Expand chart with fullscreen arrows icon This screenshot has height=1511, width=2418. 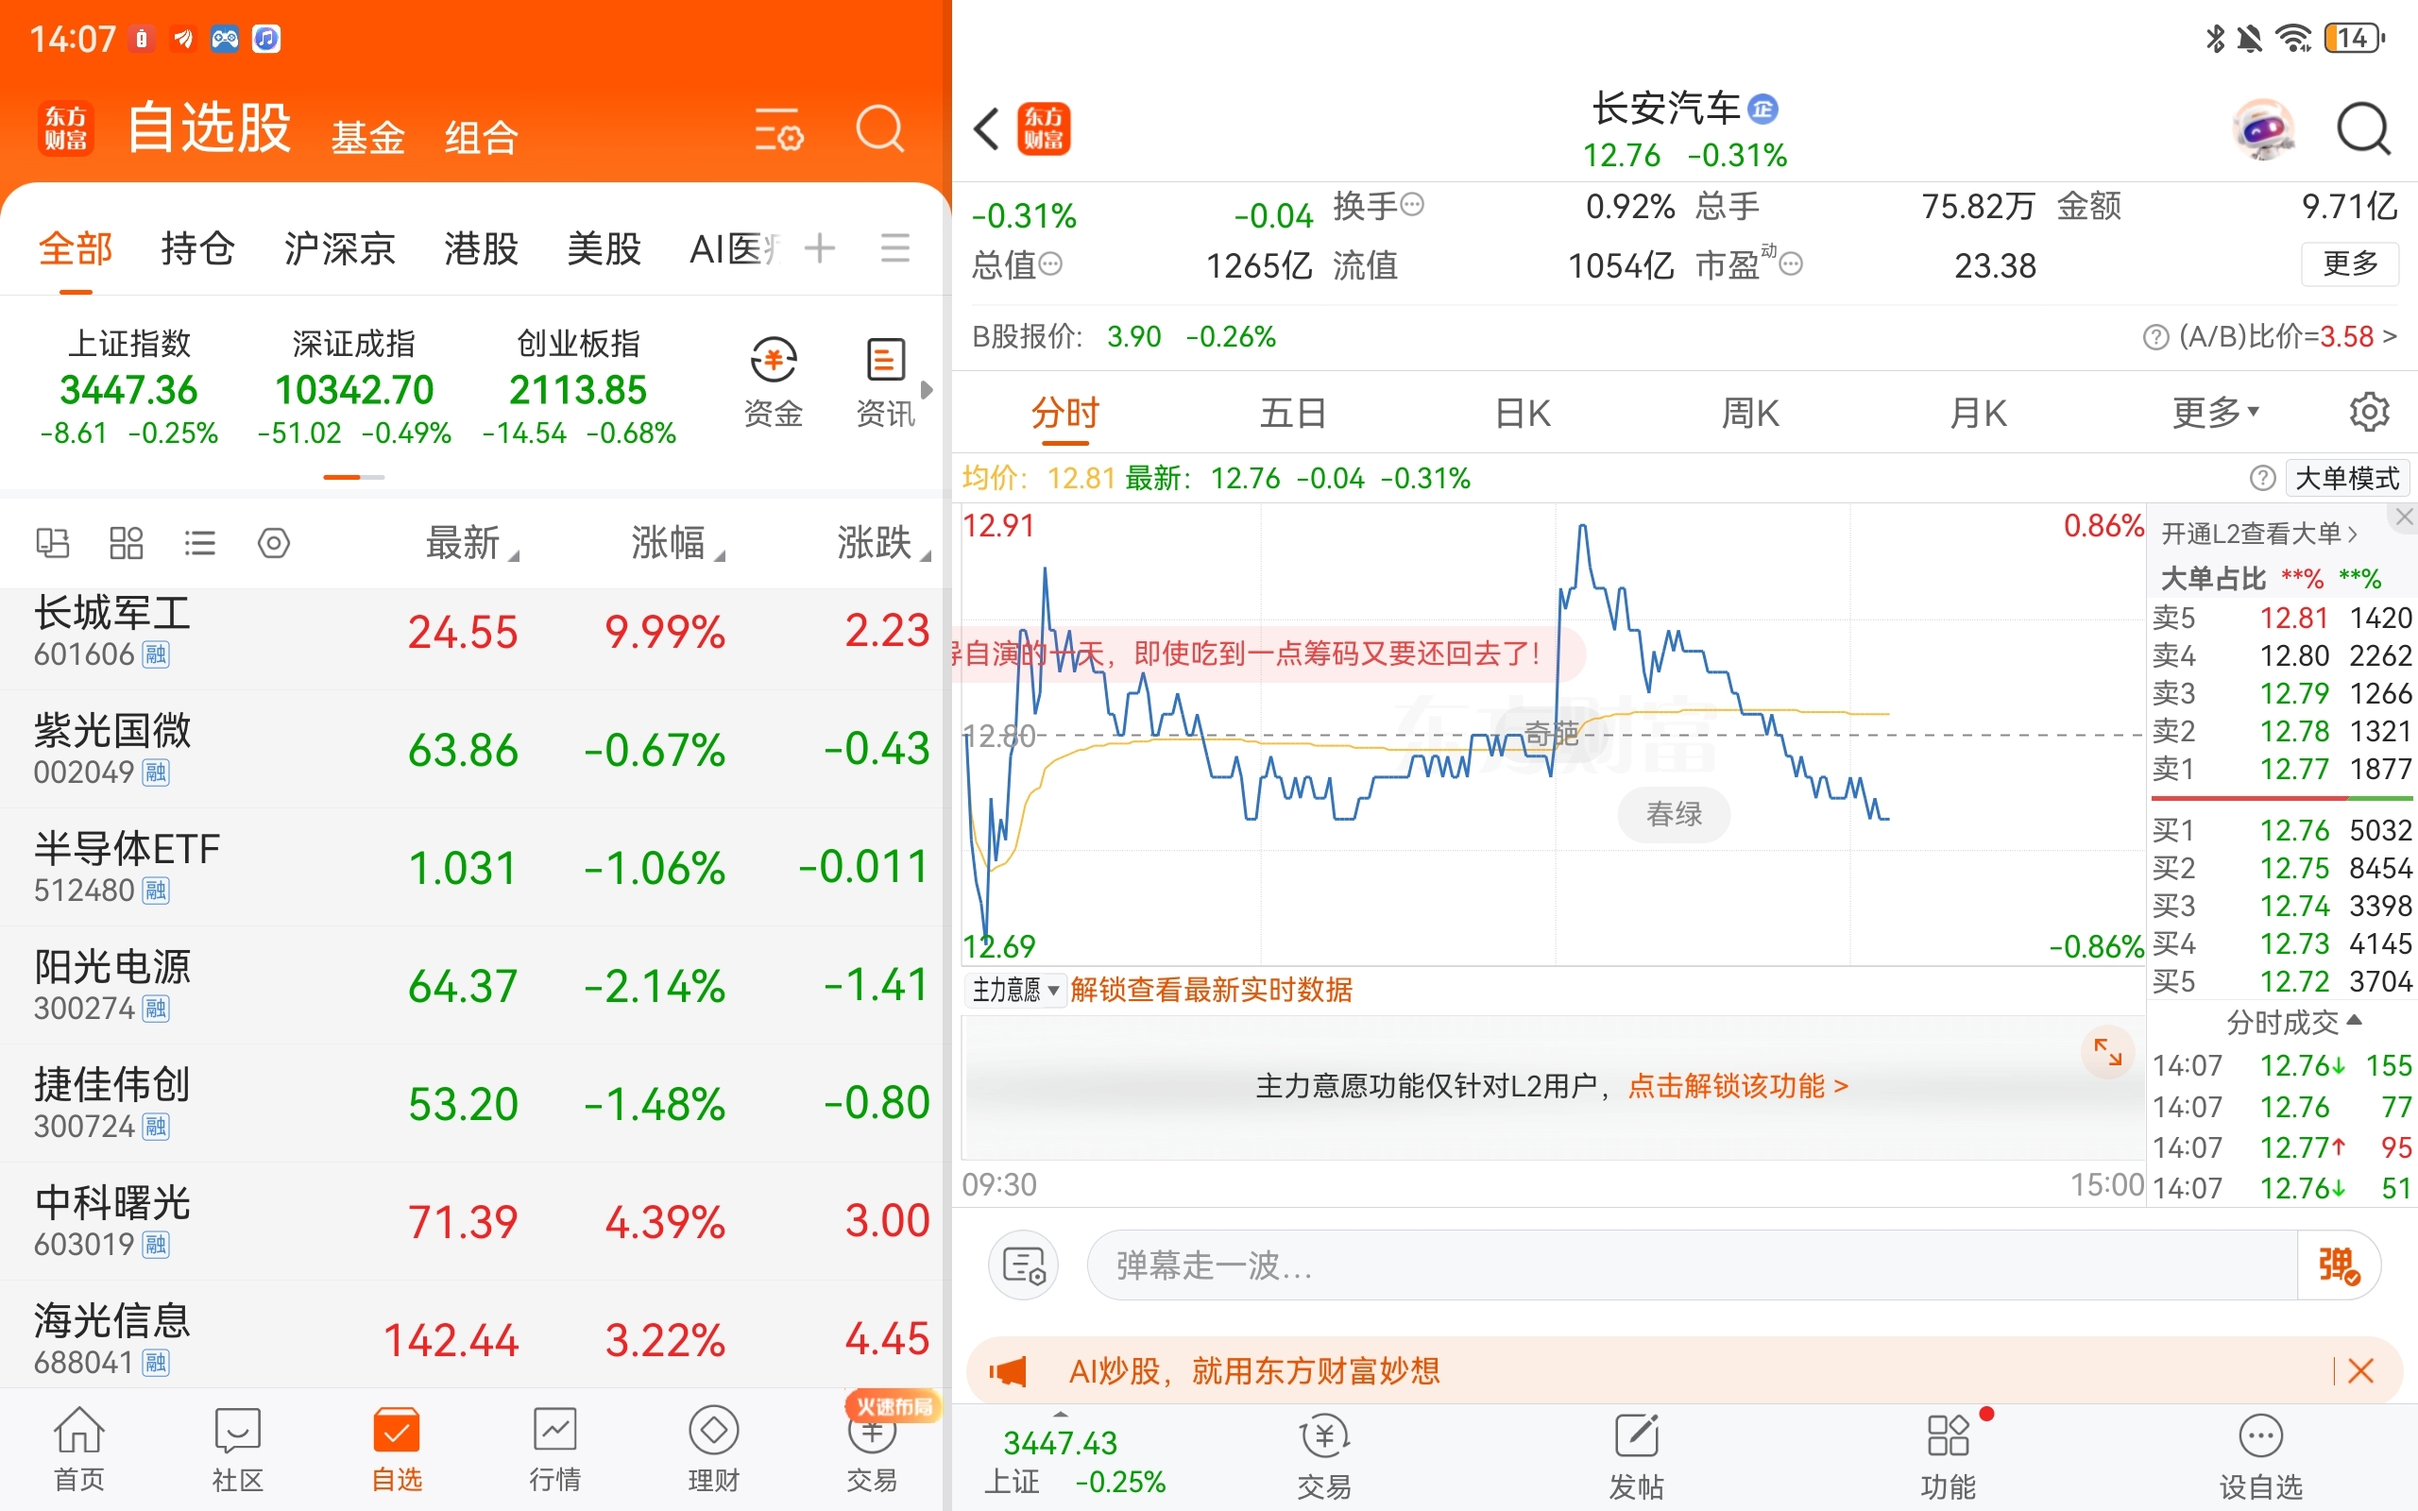point(2107,1051)
